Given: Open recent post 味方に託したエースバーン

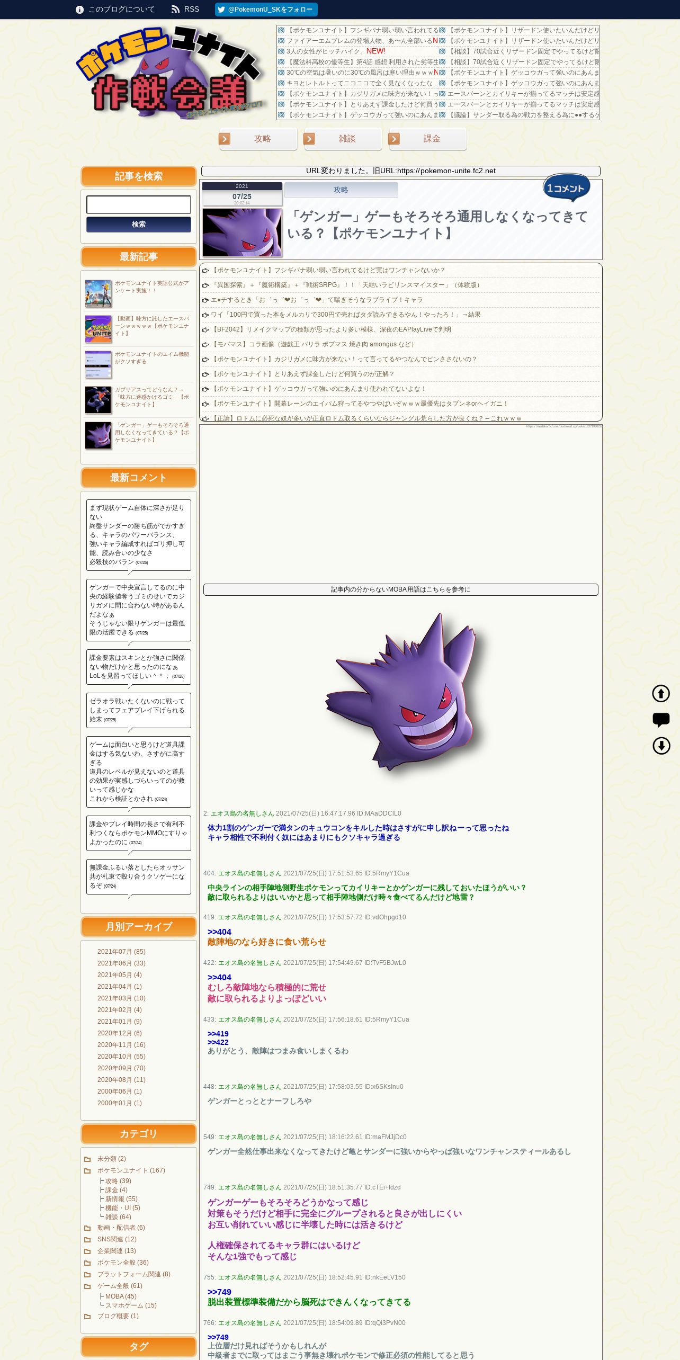Looking at the screenshot, I should (152, 326).
